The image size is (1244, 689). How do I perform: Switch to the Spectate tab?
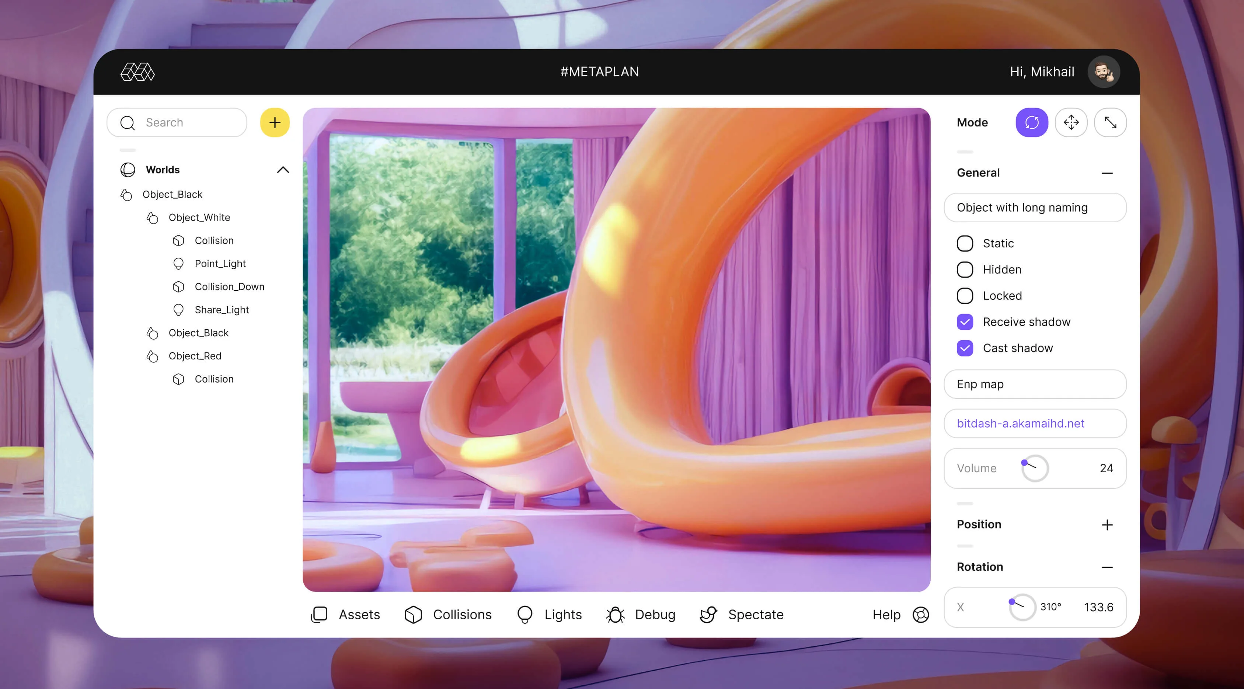tap(742, 615)
